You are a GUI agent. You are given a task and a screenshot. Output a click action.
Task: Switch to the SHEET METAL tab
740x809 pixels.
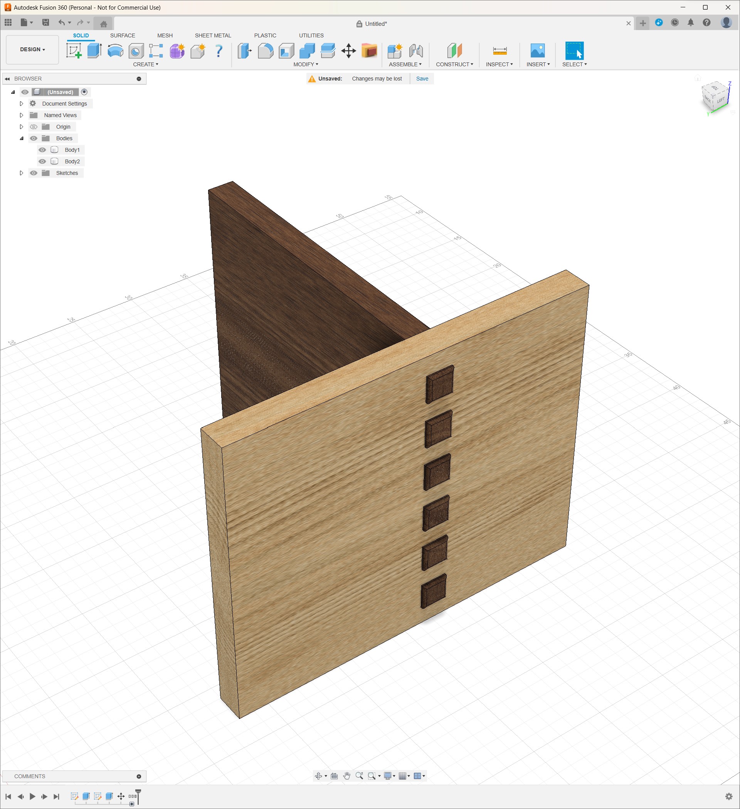213,35
